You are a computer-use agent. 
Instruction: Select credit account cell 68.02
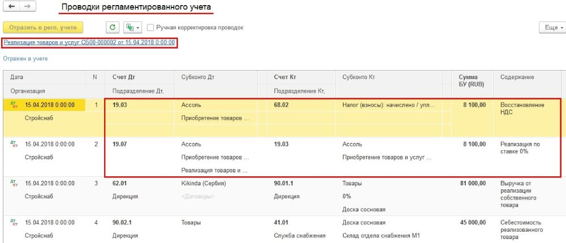(x=282, y=105)
